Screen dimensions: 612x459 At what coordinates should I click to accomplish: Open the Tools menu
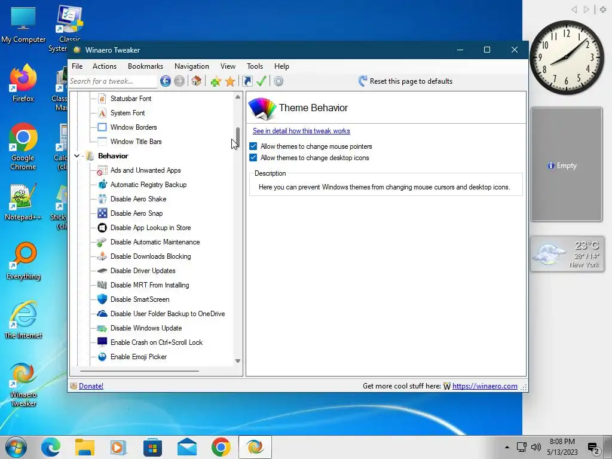coord(255,66)
